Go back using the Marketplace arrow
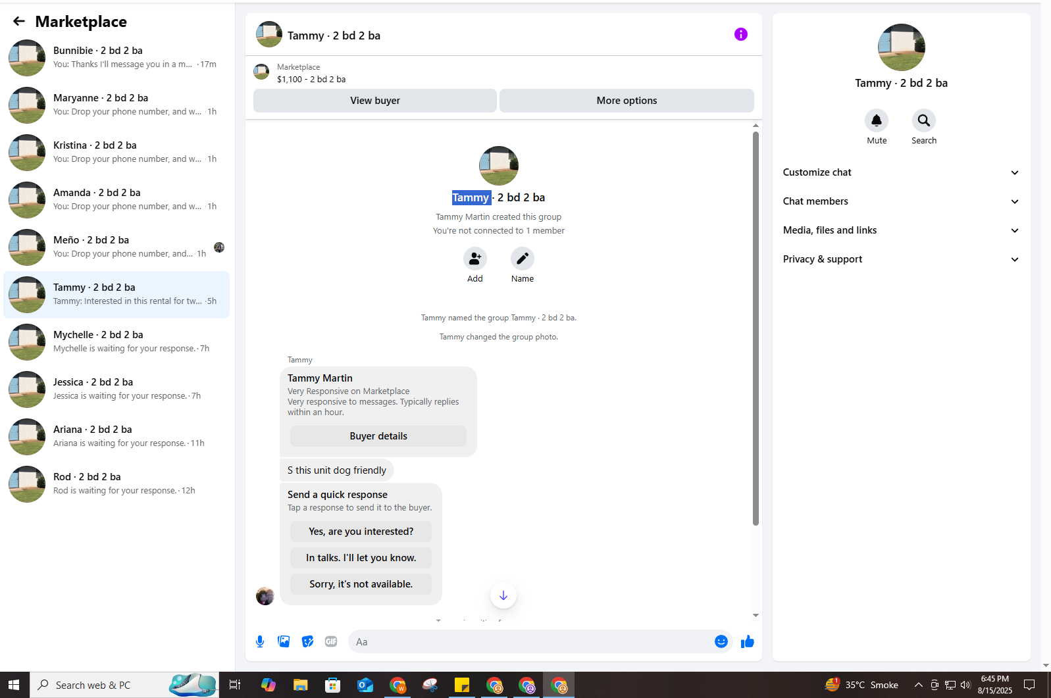 pos(19,22)
